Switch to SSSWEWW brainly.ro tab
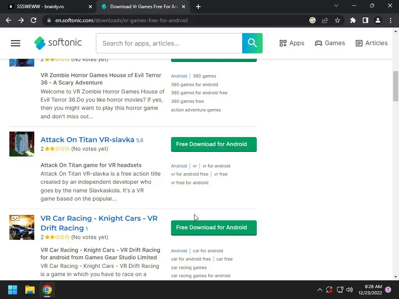Image resolution: width=399 pixels, height=299 pixels. coord(48,7)
